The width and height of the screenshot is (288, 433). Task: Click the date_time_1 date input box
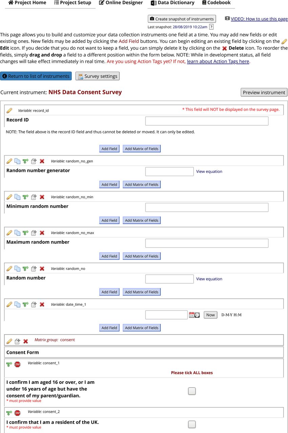coord(167,315)
